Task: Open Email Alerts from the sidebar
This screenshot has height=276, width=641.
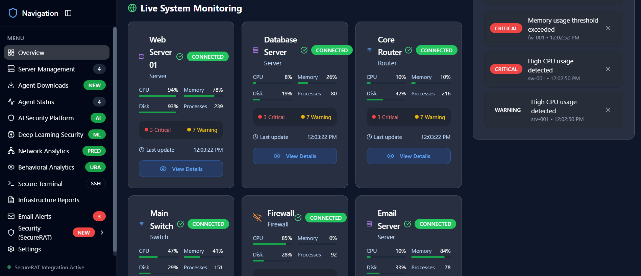Action: 34,216
